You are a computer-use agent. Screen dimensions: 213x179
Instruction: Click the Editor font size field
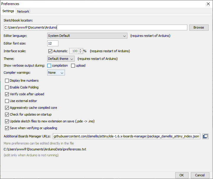[53, 43]
